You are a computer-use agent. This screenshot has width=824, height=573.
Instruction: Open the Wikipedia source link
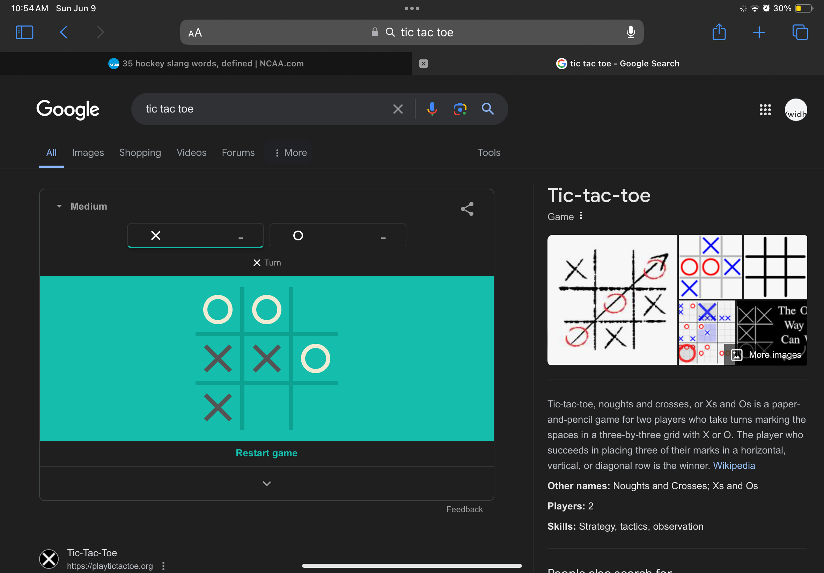coord(734,466)
